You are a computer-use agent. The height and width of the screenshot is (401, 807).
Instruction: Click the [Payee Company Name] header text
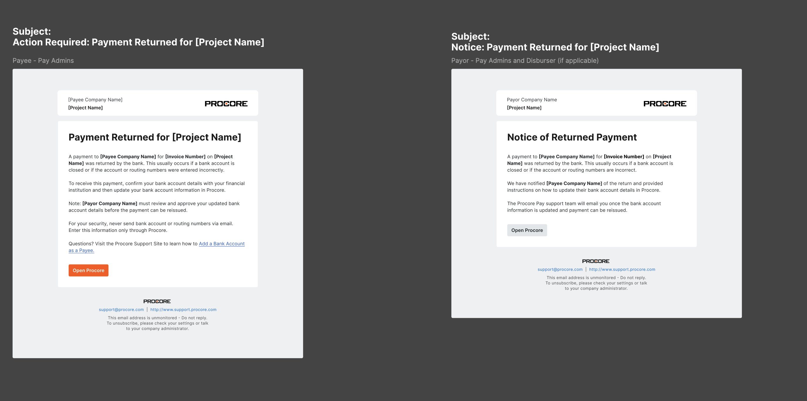[95, 100]
